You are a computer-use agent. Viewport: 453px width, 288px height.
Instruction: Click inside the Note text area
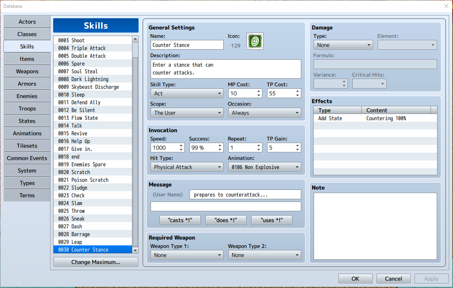(375, 226)
